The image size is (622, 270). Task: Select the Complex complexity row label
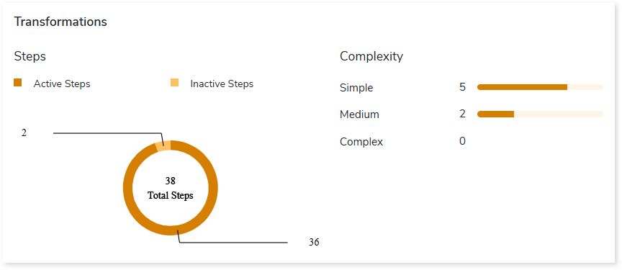click(361, 142)
